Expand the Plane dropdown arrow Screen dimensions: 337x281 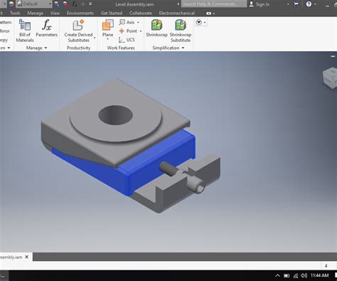tap(107, 39)
